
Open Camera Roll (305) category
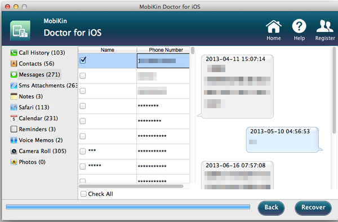(x=42, y=151)
